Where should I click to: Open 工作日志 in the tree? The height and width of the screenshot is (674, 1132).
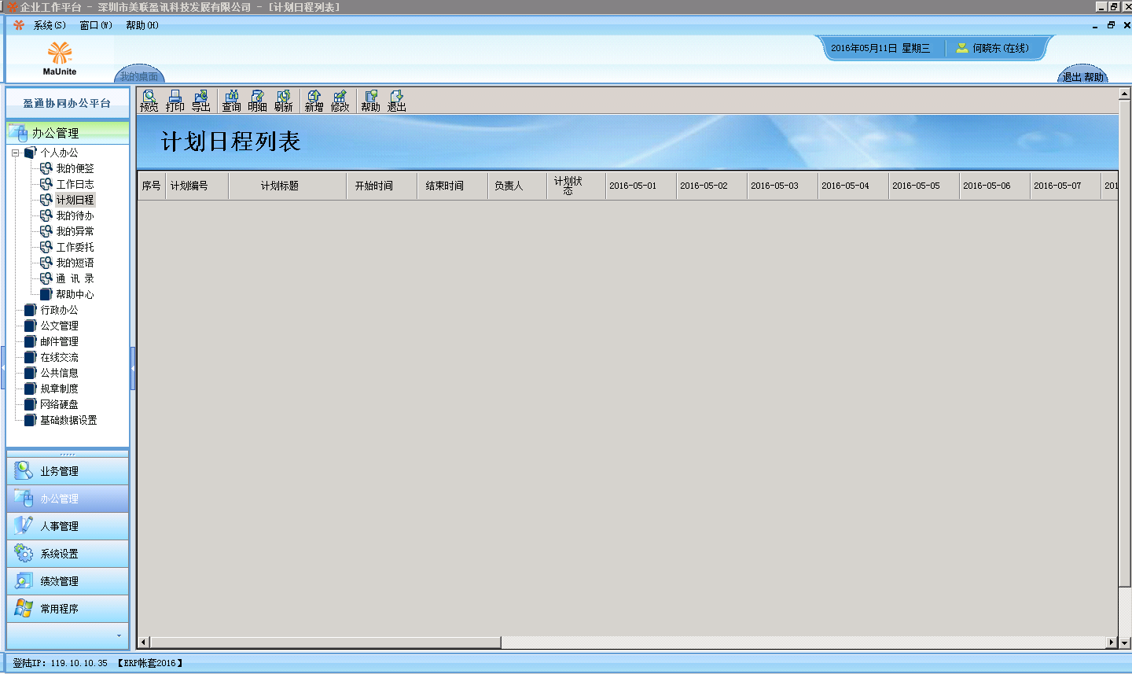pyautogui.click(x=75, y=184)
